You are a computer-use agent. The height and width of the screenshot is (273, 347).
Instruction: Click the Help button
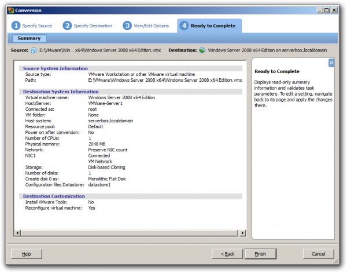(27, 254)
